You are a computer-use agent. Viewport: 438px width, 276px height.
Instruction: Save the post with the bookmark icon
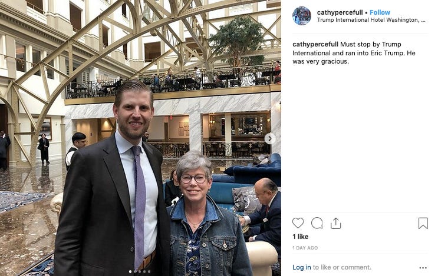tap(423, 223)
